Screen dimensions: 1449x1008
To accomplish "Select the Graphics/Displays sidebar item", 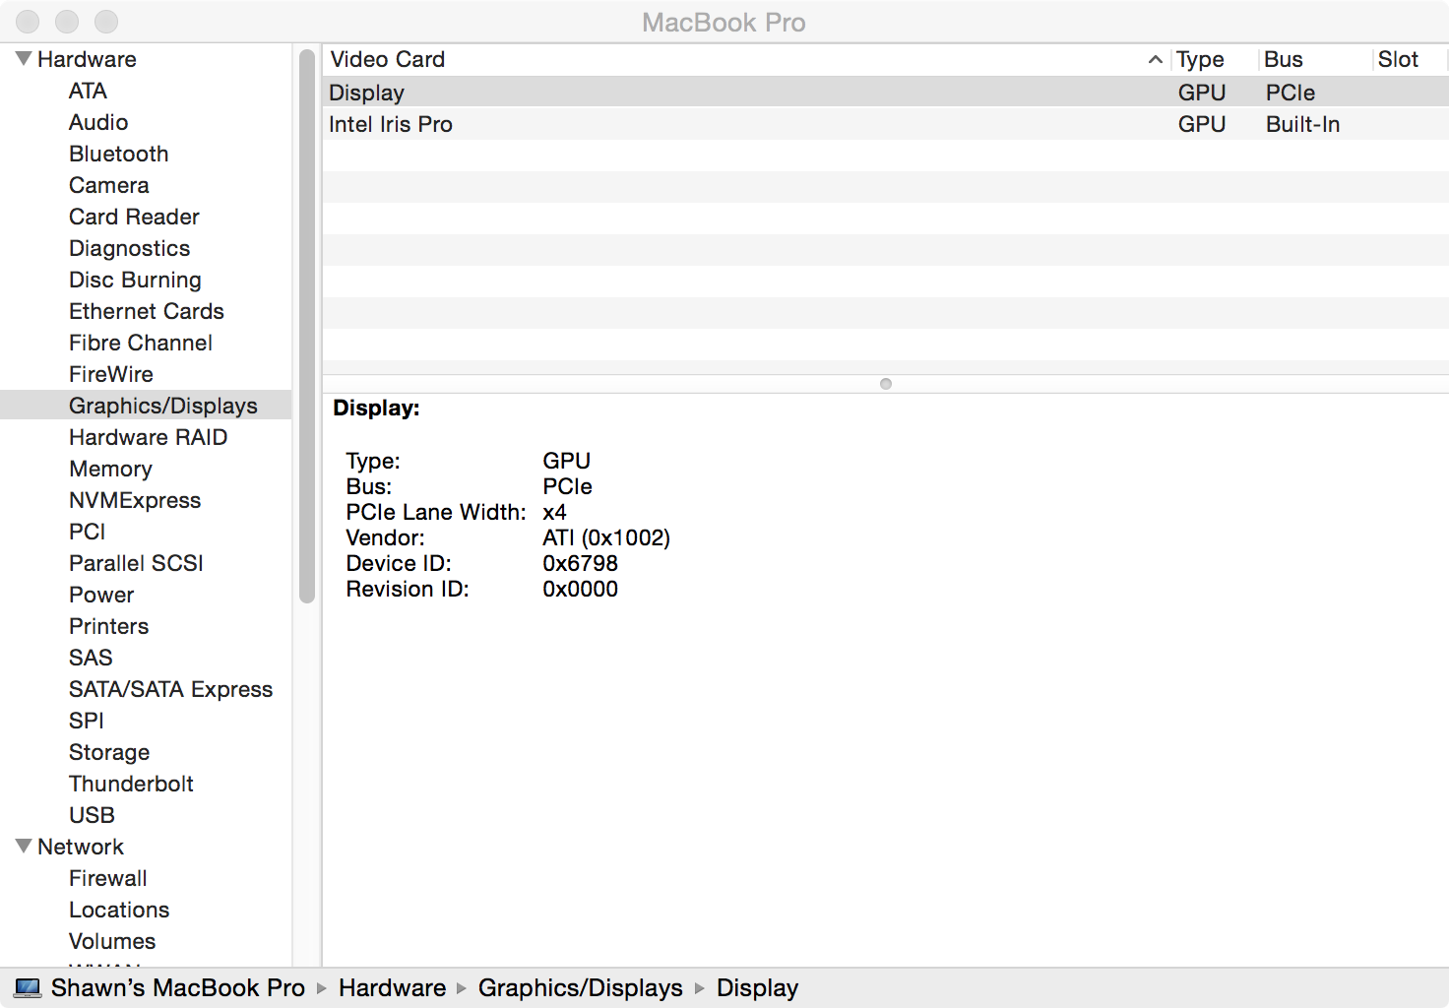I will tap(146, 406).
